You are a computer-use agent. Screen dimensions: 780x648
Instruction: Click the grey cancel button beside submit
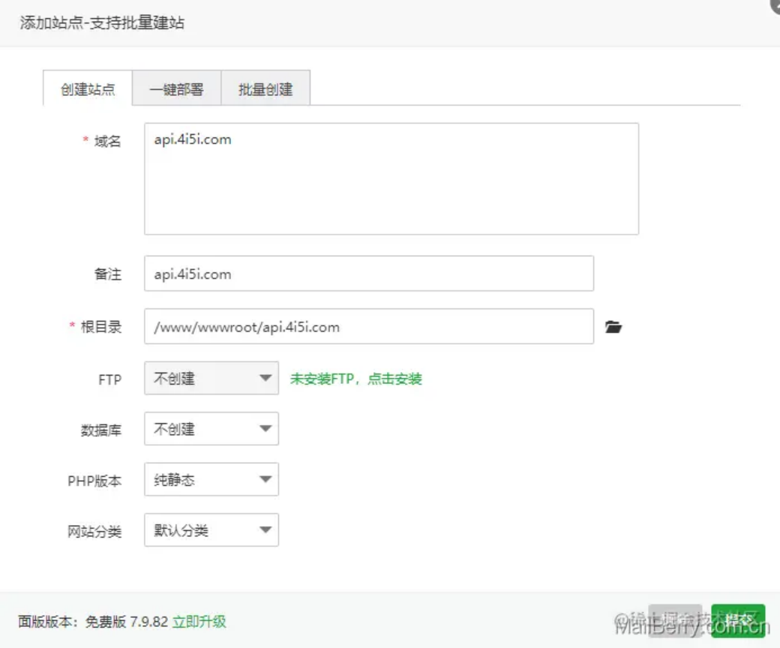click(x=675, y=620)
